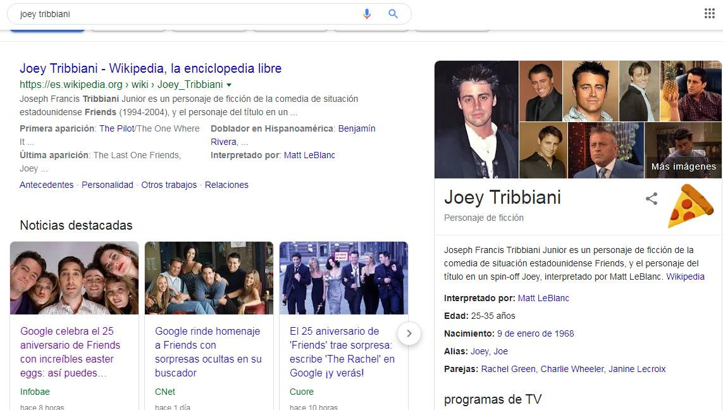The image size is (723, 410).
Task: Open the Google apps grid menu
Action: tap(710, 13)
